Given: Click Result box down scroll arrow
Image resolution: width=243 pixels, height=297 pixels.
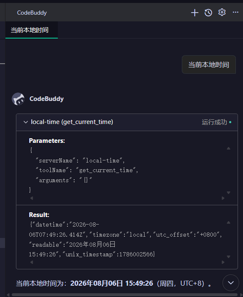Looking at the screenshot, I should pos(228,257).
